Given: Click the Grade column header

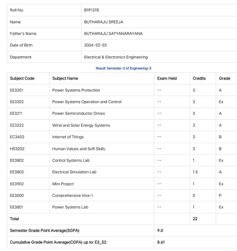Looking at the screenshot, I should click(x=224, y=78).
